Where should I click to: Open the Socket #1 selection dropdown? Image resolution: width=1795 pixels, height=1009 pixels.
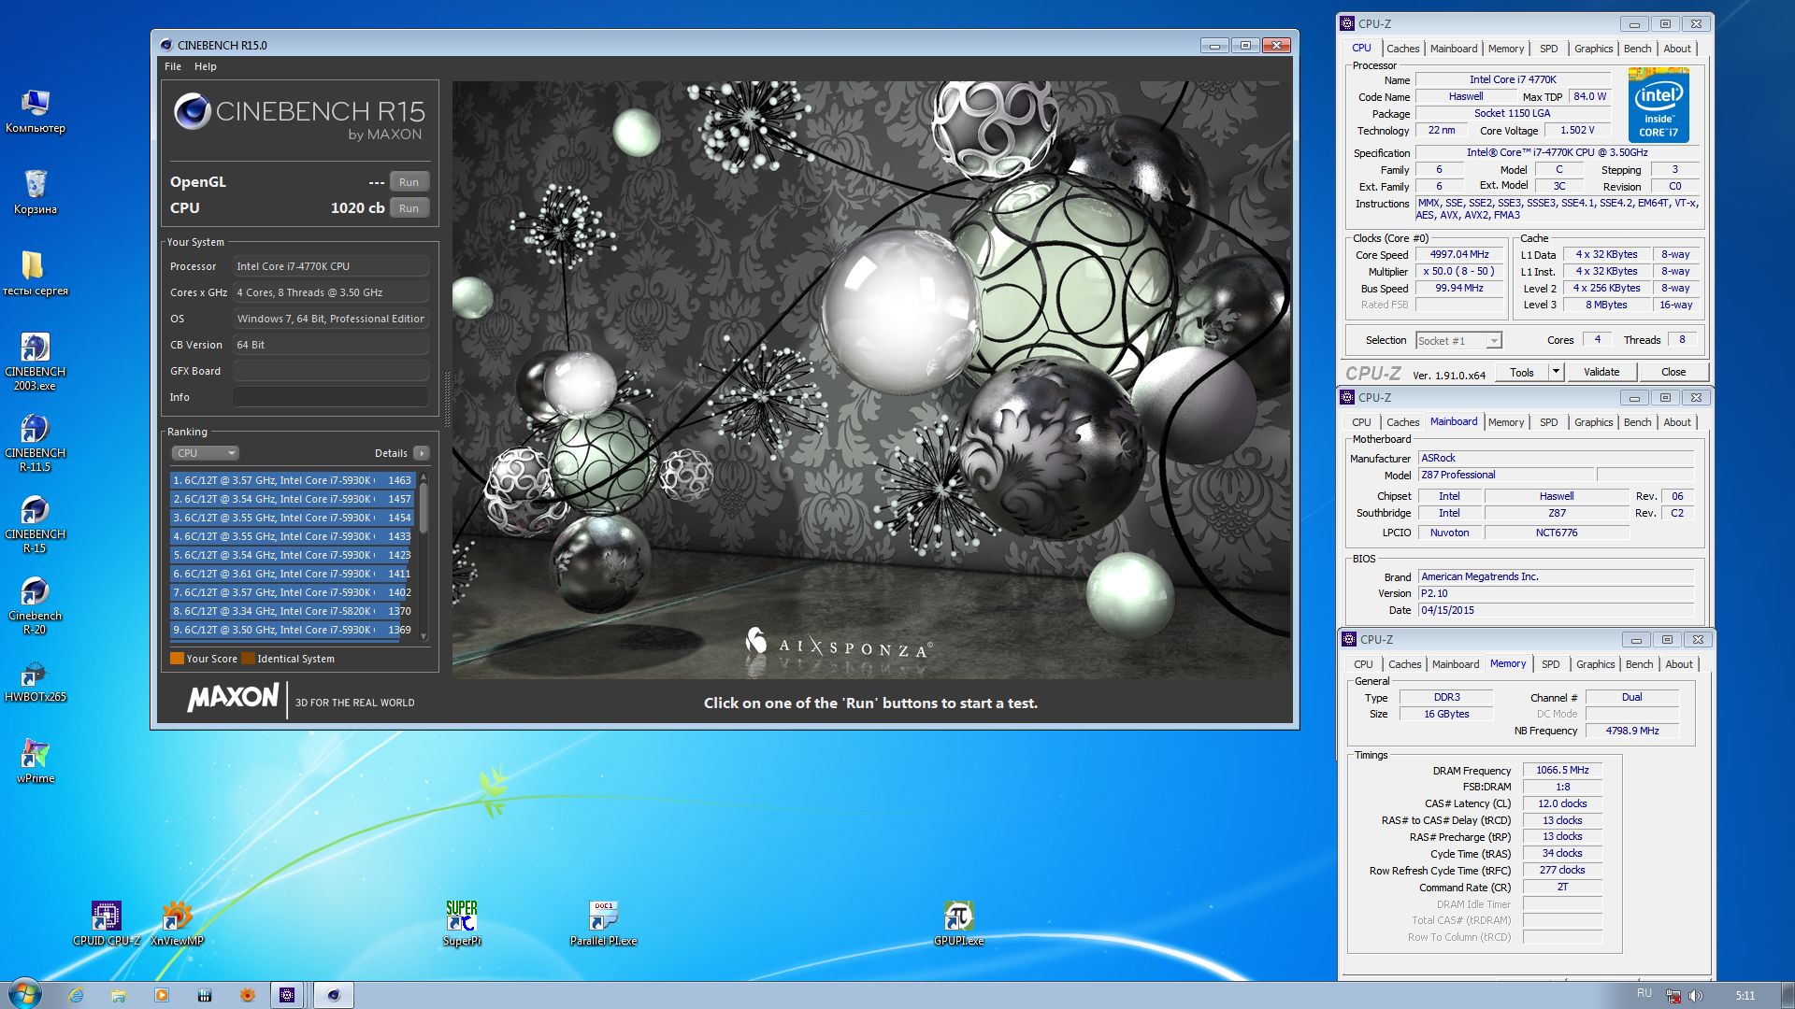click(x=1458, y=341)
